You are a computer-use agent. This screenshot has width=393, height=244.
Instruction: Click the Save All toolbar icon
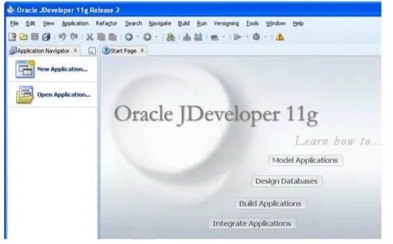coord(46,37)
